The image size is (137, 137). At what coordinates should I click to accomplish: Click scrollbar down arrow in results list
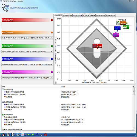point(133,129)
